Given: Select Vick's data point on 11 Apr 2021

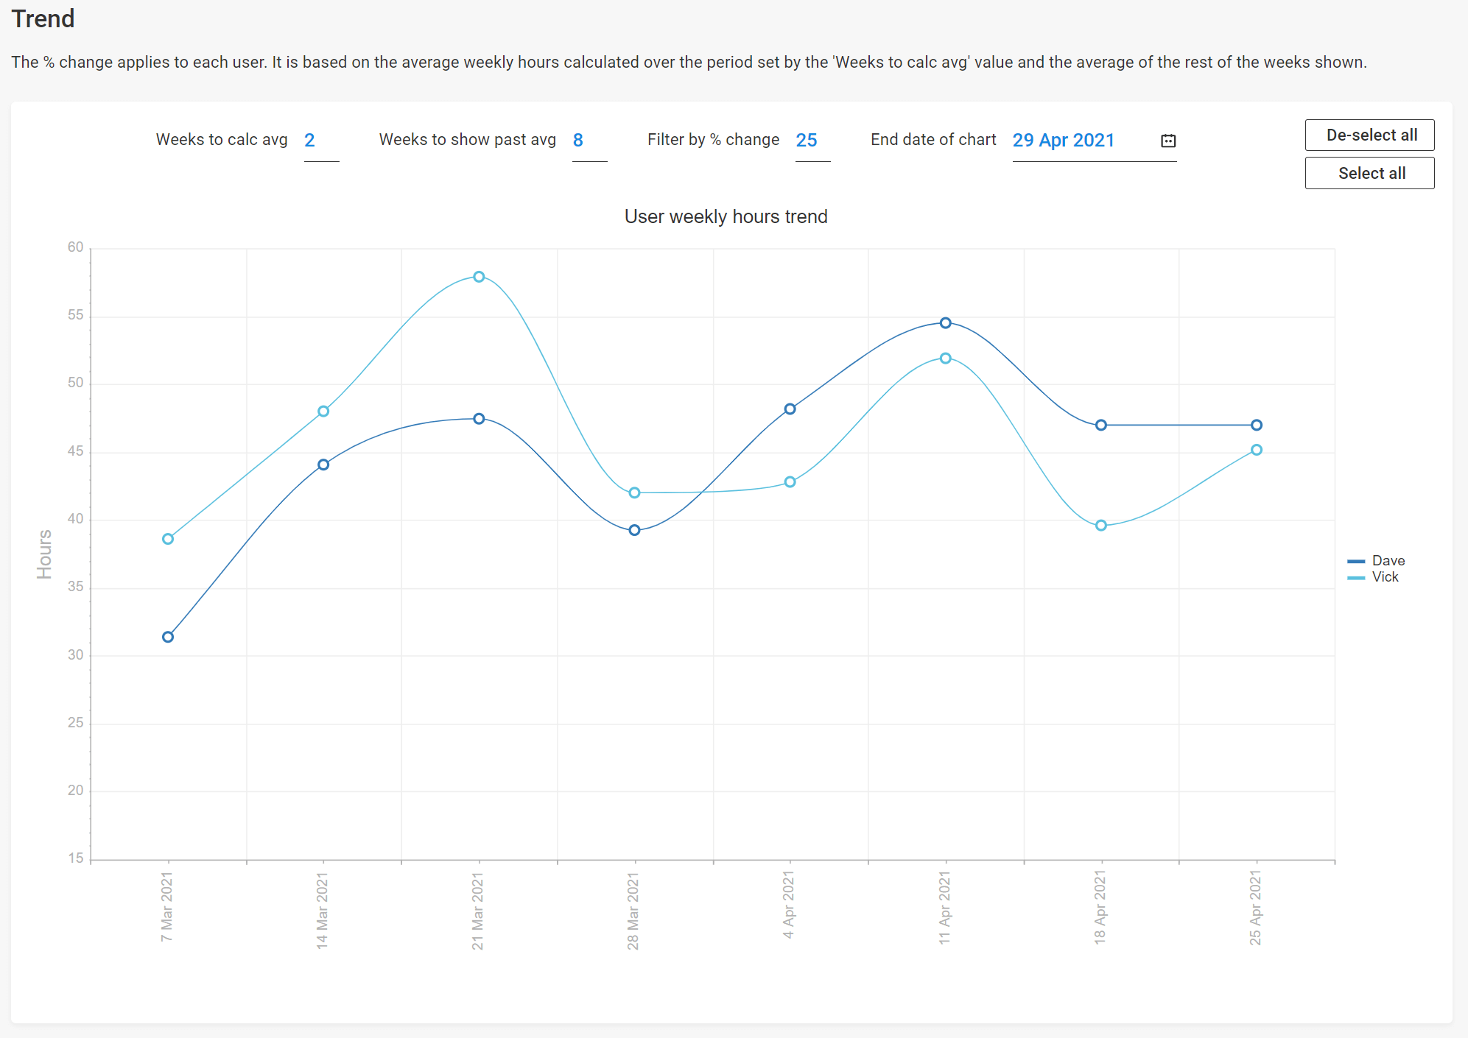Looking at the screenshot, I should point(946,359).
